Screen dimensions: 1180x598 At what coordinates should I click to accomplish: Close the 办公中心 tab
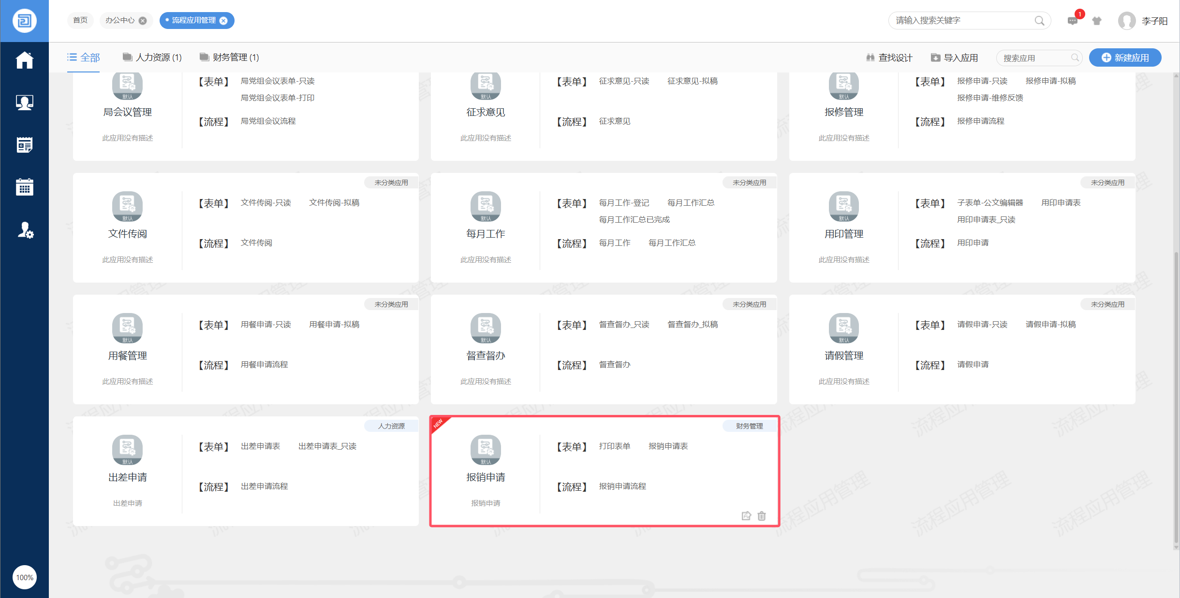143,21
